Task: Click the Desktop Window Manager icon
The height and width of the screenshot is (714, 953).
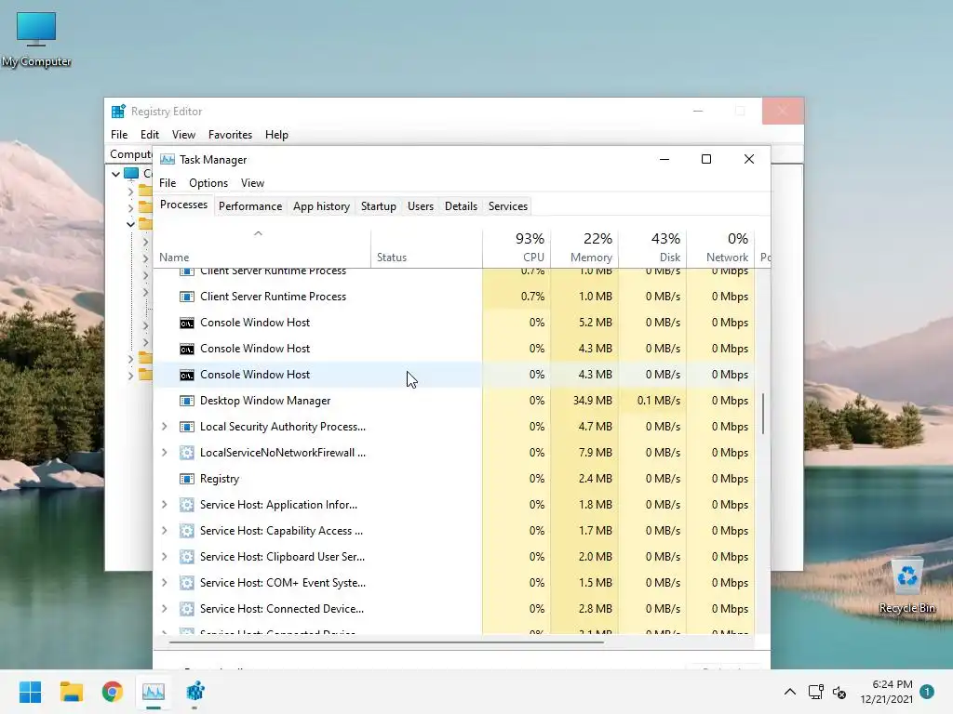Action: click(x=186, y=401)
